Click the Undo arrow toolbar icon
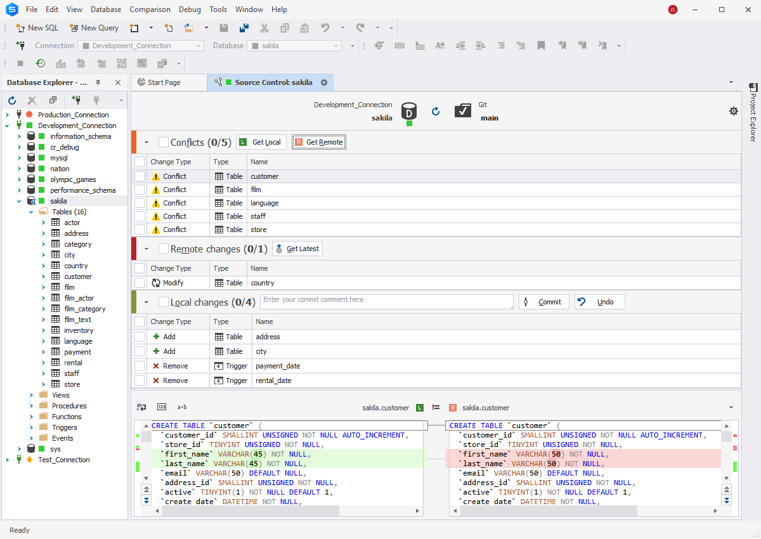This screenshot has height=539, width=761. click(325, 28)
